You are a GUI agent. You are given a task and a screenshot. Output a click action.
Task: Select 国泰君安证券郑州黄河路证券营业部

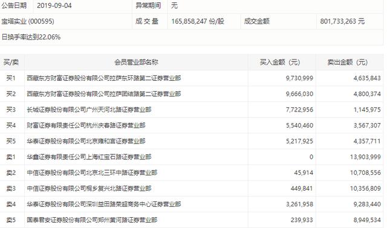click(x=92, y=220)
